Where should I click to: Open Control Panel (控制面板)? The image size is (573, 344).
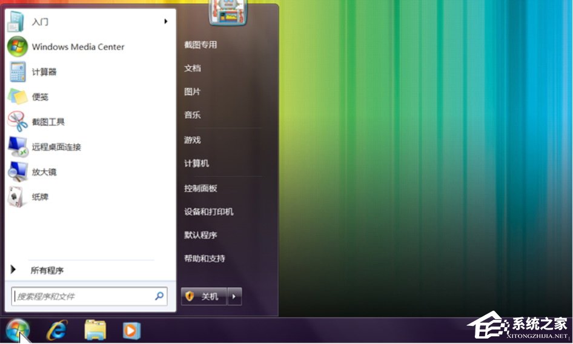coord(200,188)
